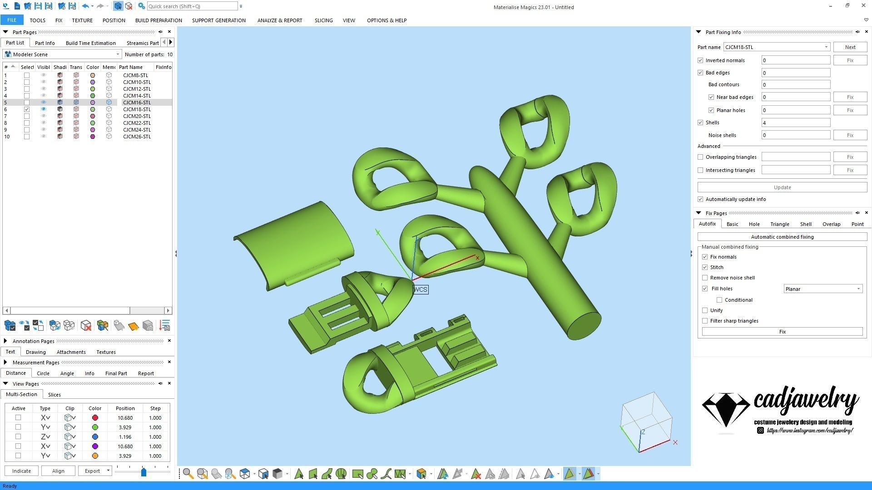Click the red color swatch for X section
This screenshot has width=872, height=490.
click(x=95, y=418)
